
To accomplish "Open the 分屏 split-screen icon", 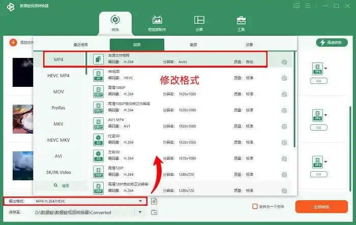I will tap(199, 23).
